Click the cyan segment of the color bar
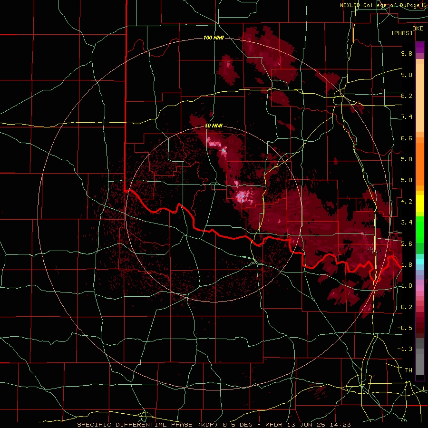 [420, 261]
